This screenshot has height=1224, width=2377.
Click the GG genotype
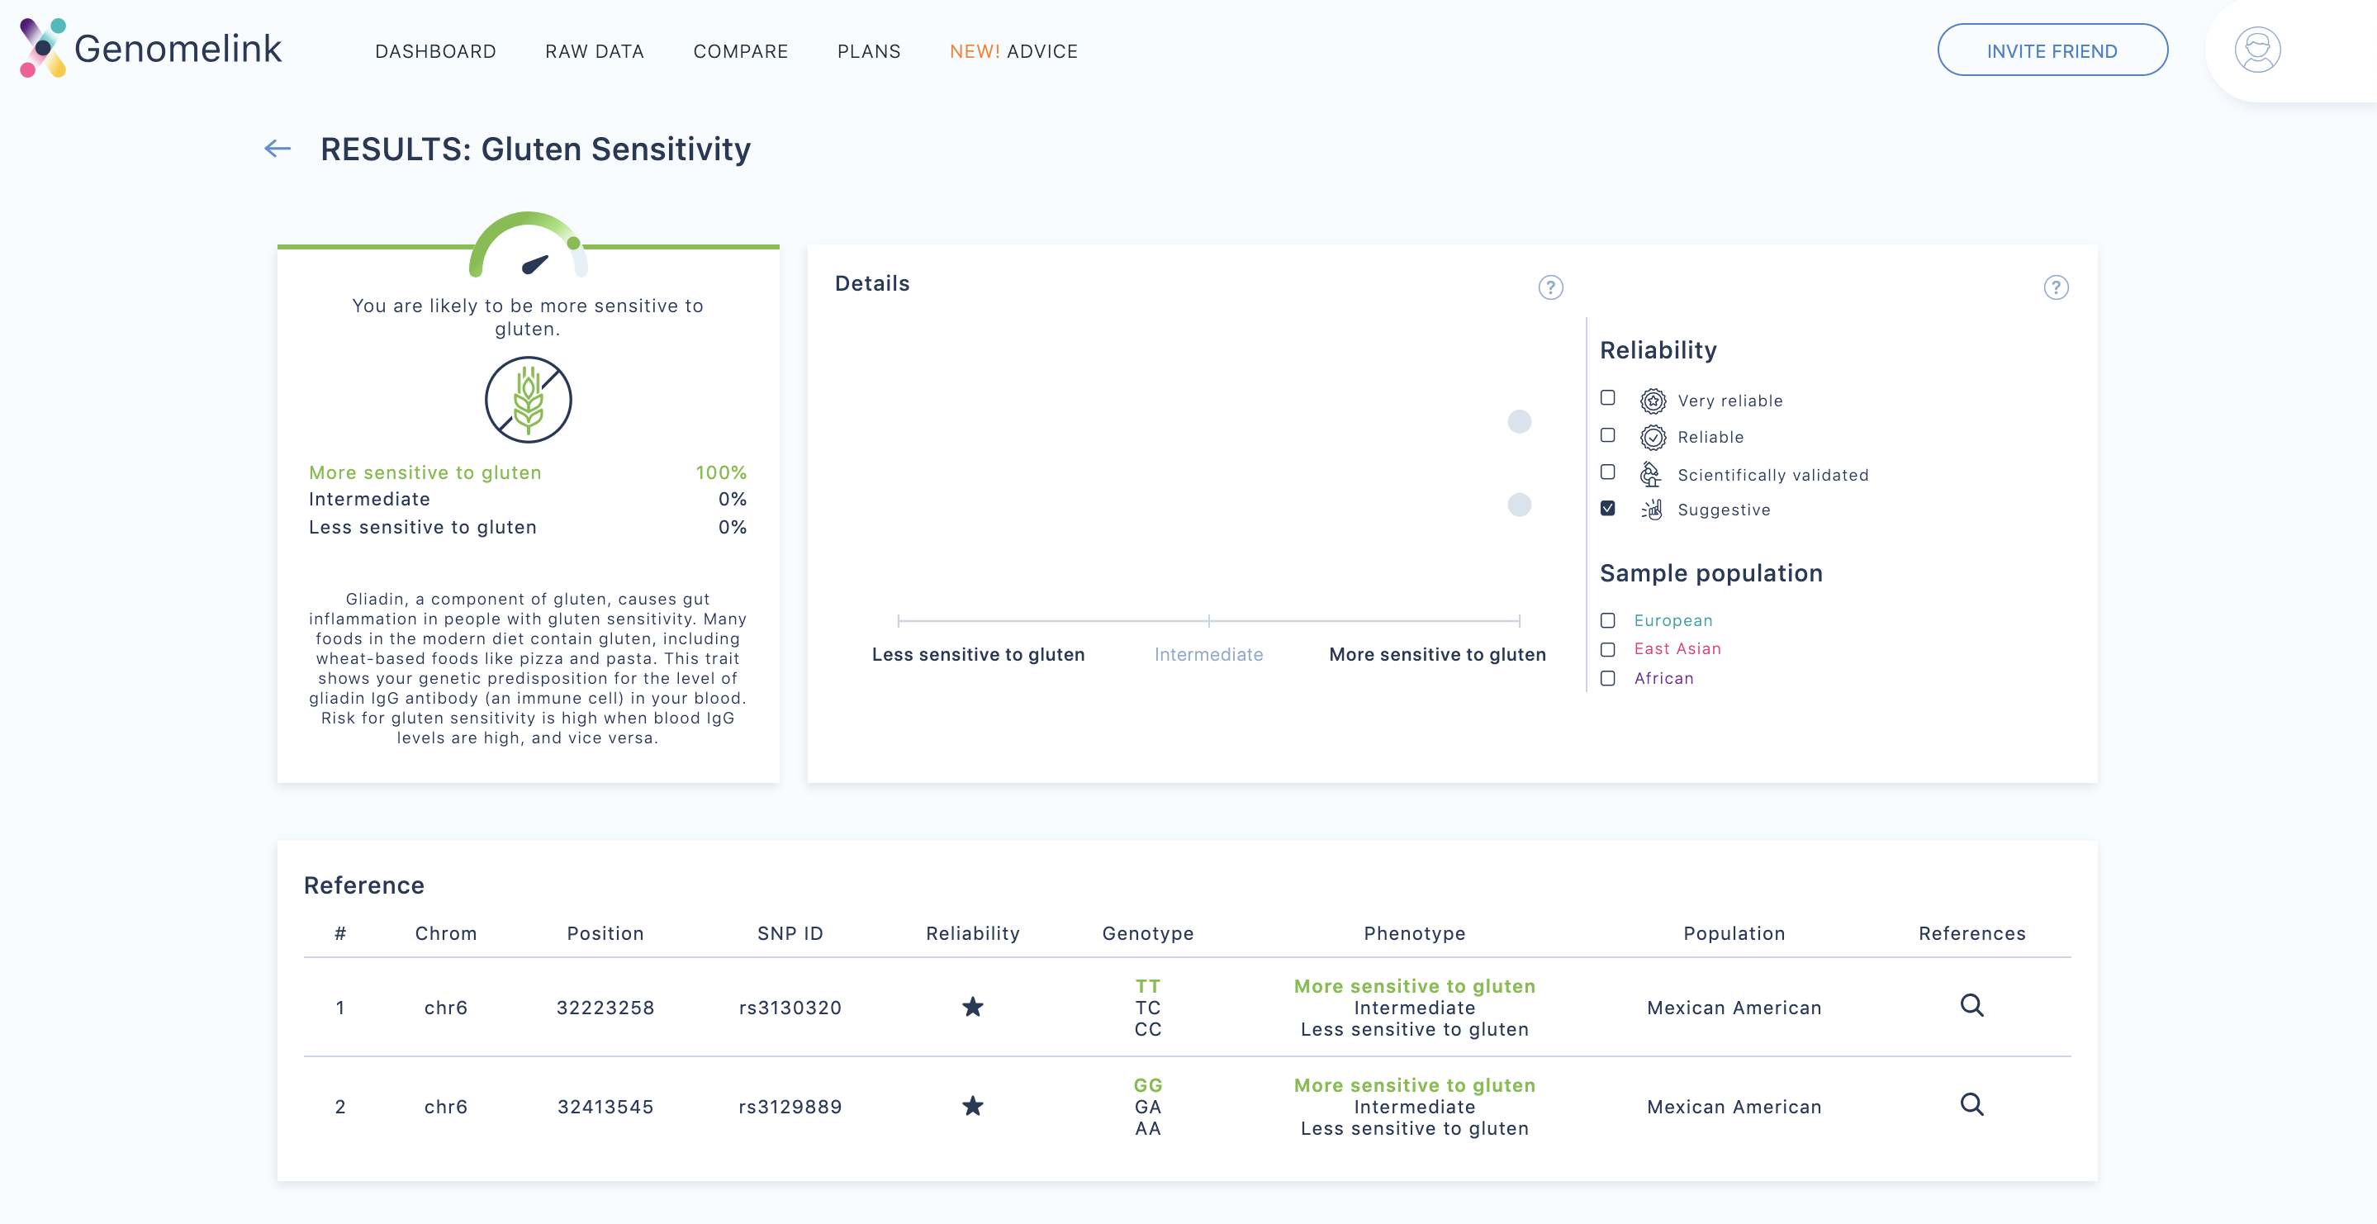1147,1084
